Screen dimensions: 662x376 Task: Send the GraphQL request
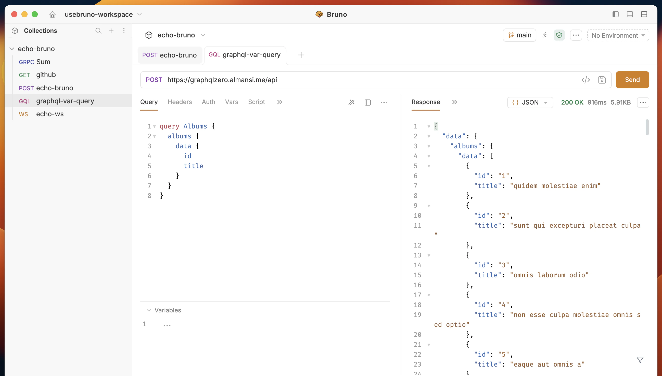coord(632,80)
